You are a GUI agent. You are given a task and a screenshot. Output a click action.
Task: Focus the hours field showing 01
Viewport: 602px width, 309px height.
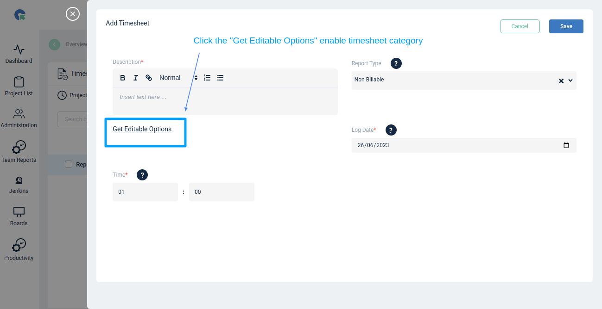(145, 192)
